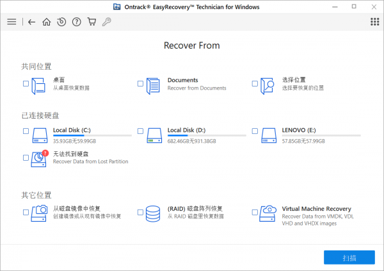Click the 'Virtual Machine Recovery' label

316,209
